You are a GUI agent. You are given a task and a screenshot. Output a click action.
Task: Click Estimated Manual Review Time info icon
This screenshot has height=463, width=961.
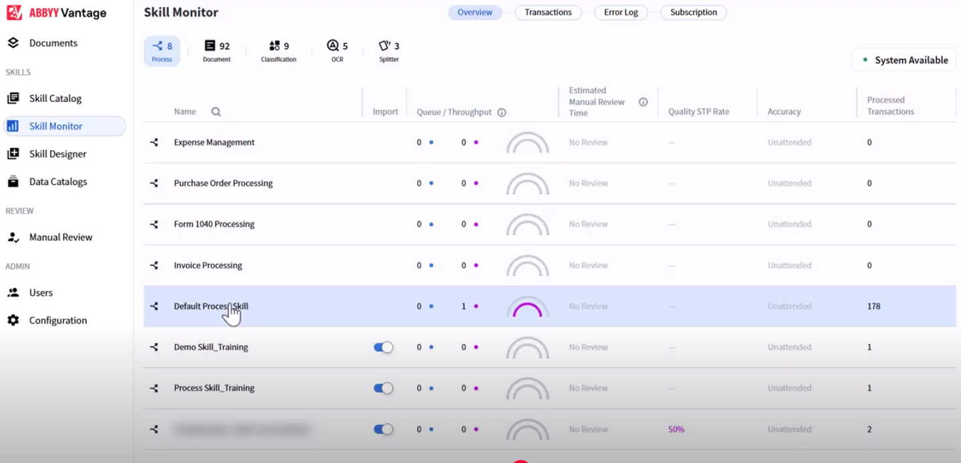point(643,102)
